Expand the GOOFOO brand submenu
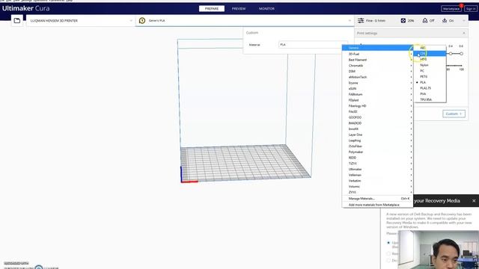479x269 pixels. (x=377, y=117)
